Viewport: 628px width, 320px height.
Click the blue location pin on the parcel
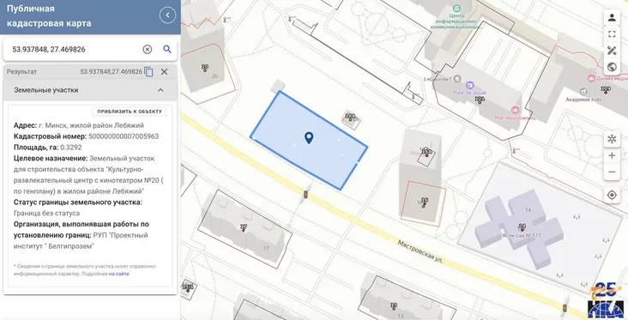(x=308, y=138)
